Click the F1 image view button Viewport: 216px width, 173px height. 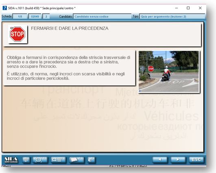[x=40, y=160]
